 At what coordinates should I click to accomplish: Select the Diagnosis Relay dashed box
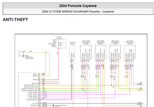point(72,52)
